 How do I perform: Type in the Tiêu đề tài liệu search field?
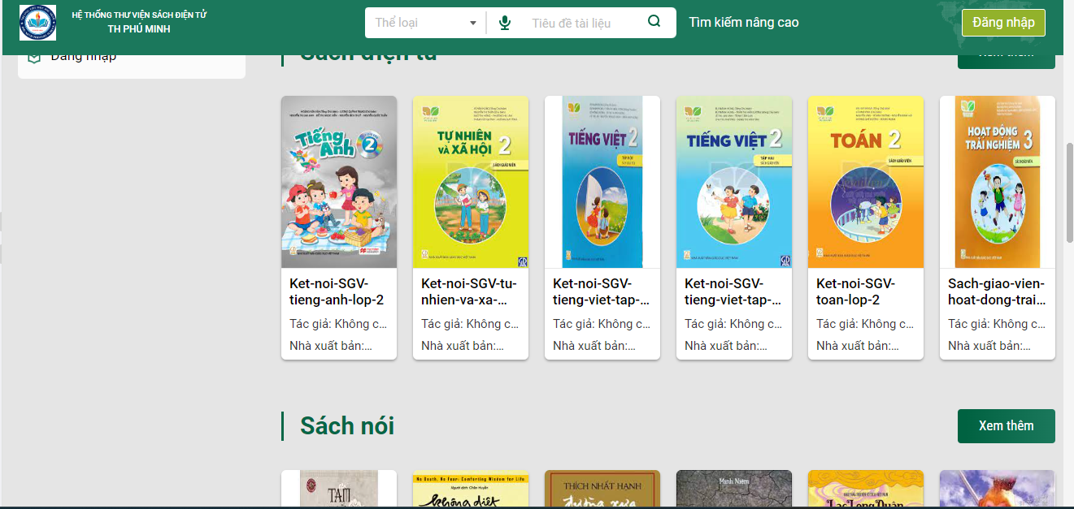click(581, 23)
